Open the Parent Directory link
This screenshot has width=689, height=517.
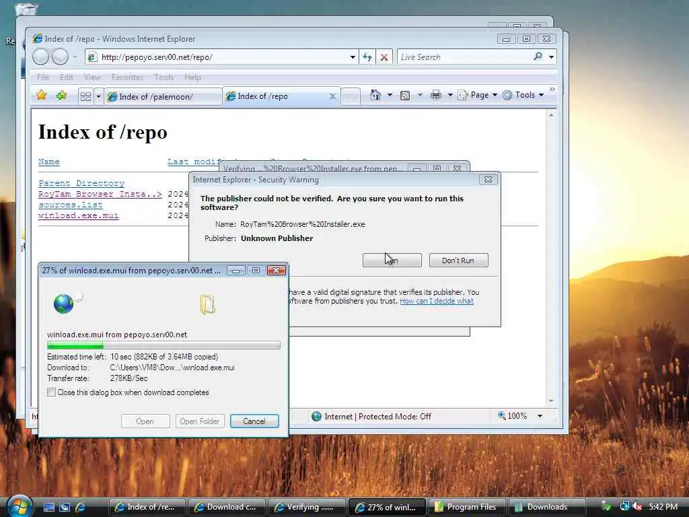(81, 183)
